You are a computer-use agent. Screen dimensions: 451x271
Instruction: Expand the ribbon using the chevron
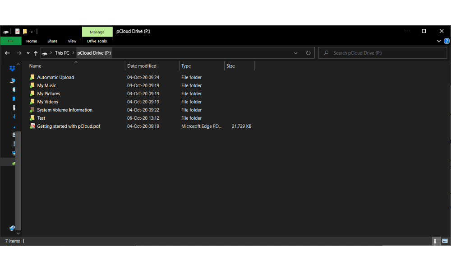439,41
